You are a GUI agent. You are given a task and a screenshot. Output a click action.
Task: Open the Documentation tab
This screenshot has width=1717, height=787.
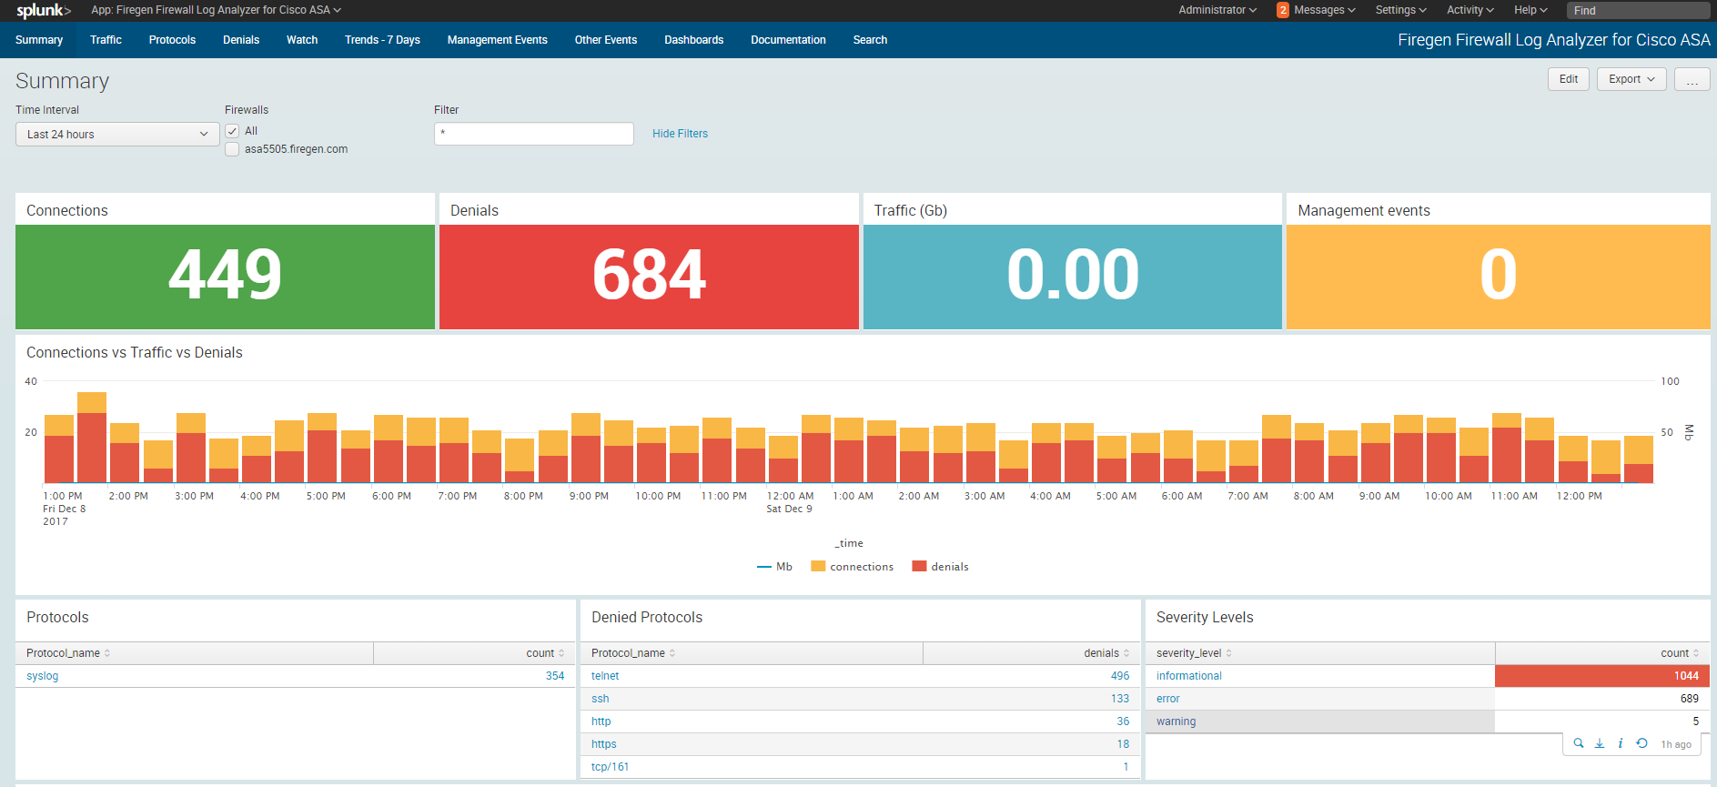click(788, 40)
